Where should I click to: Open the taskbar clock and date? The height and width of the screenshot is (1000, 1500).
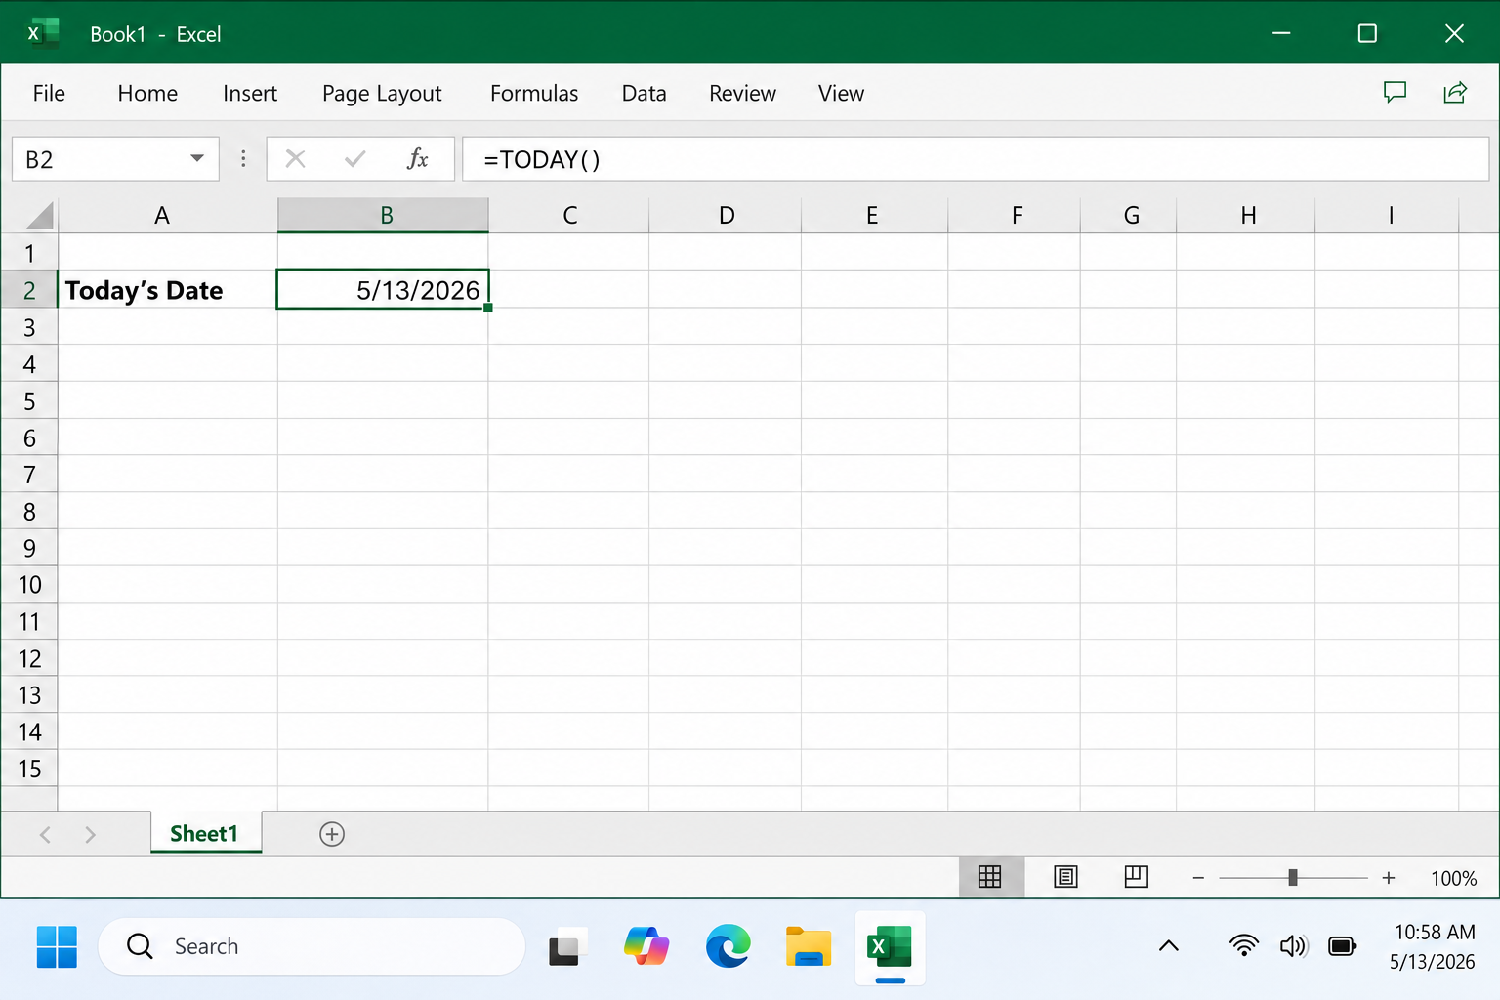pyautogui.click(x=1434, y=946)
